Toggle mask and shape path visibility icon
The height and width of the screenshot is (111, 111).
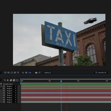pyautogui.click(x=12, y=73)
